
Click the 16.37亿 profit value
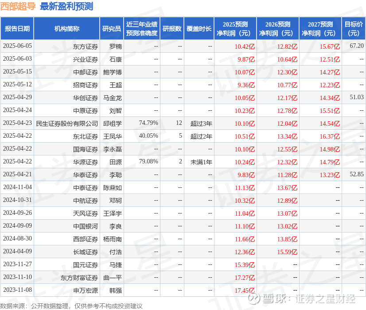coord(330,136)
